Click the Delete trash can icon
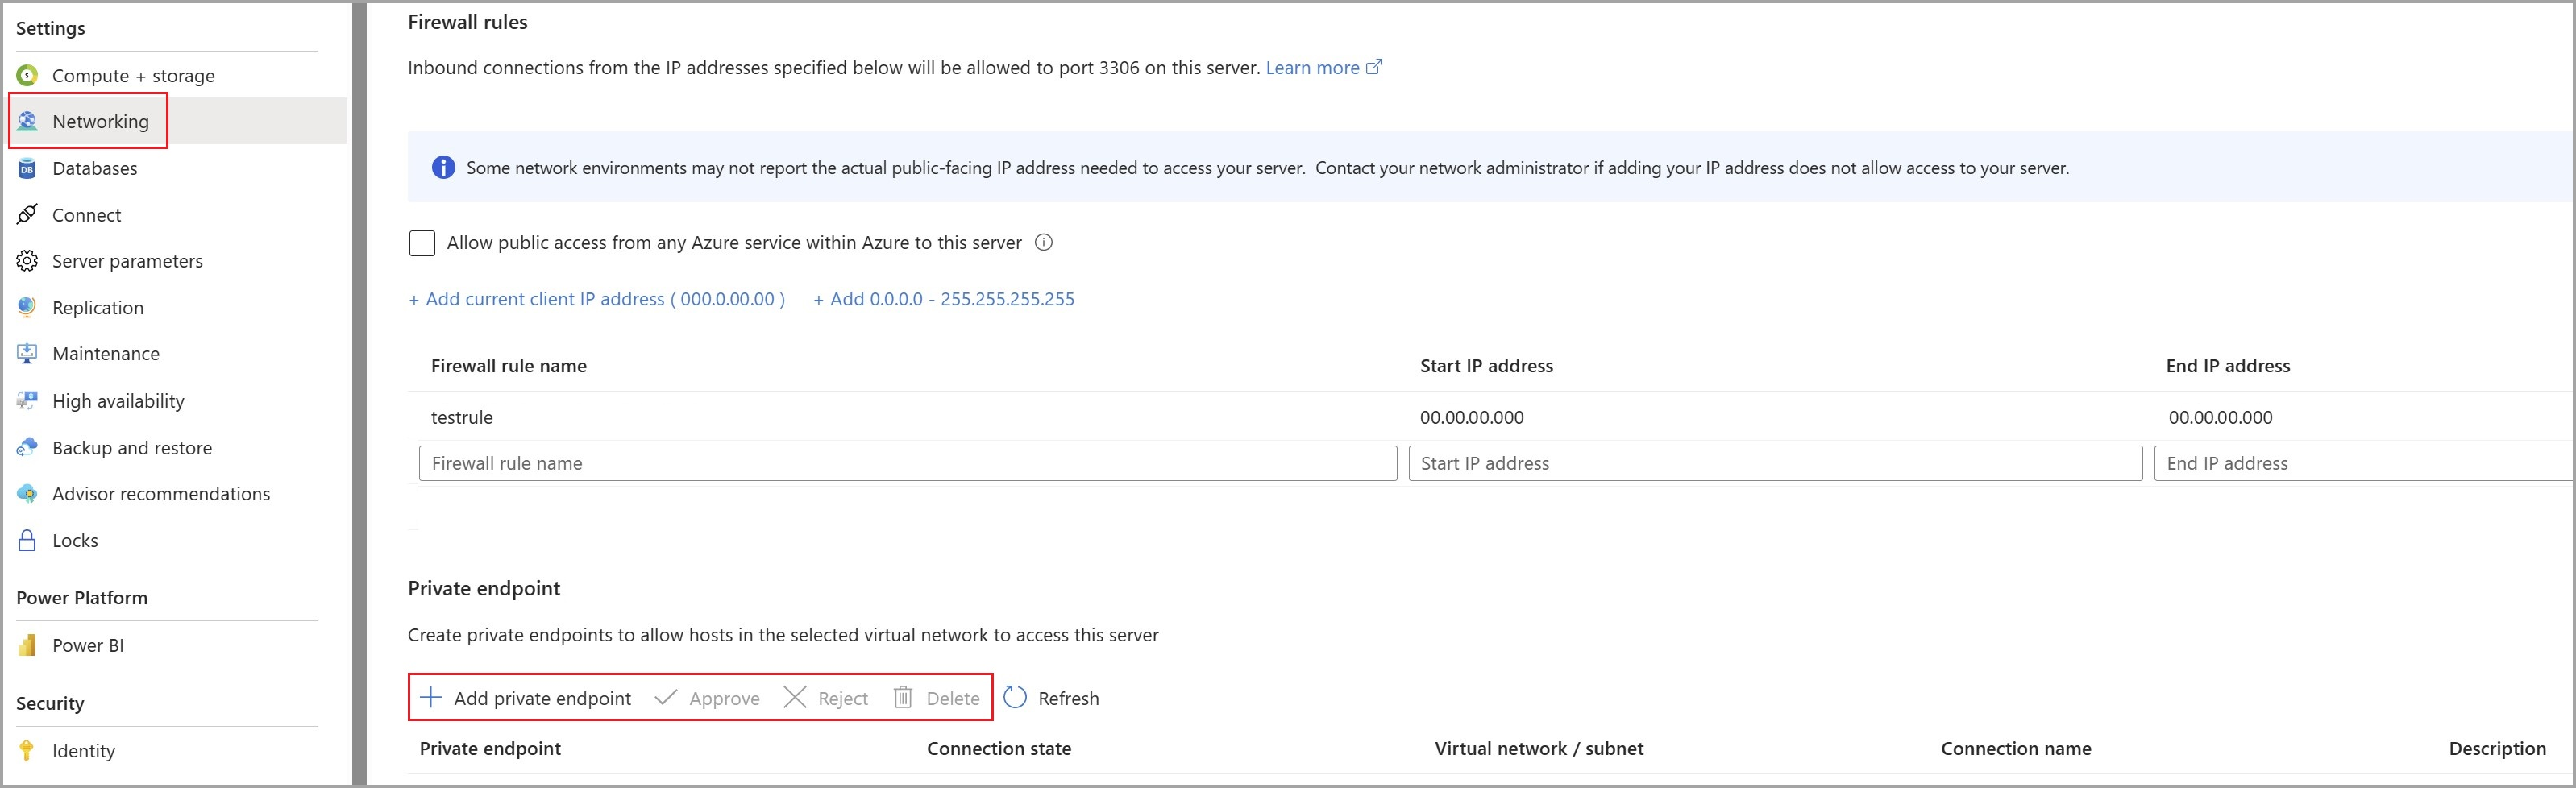Image resolution: width=2576 pixels, height=788 pixels. pyautogui.click(x=903, y=697)
